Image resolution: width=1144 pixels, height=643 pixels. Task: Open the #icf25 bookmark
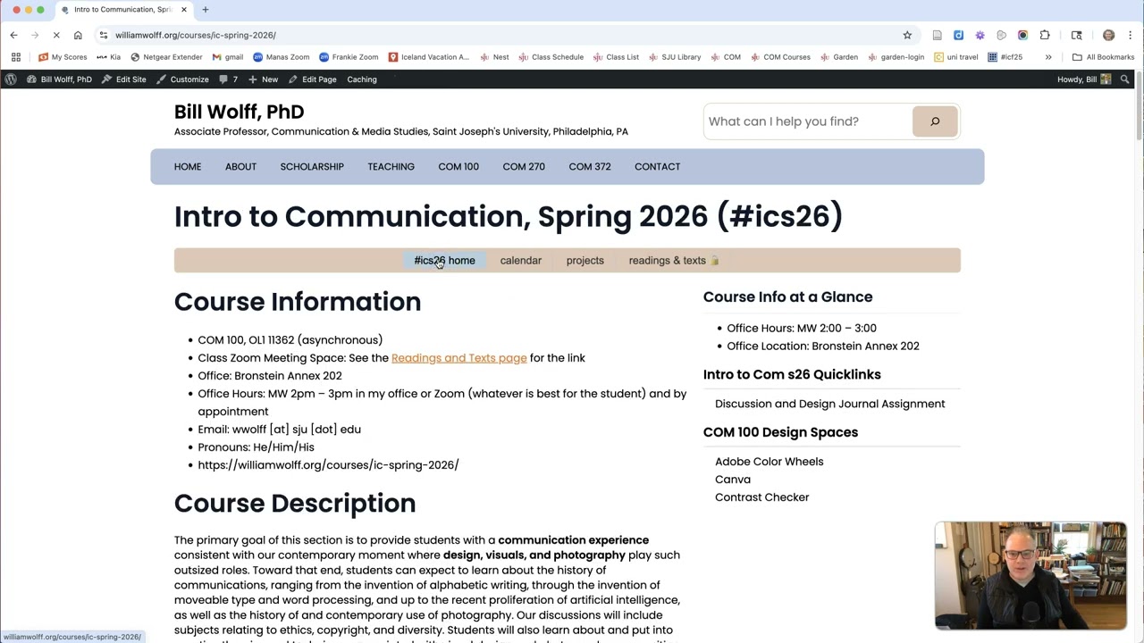(x=1005, y=57)
